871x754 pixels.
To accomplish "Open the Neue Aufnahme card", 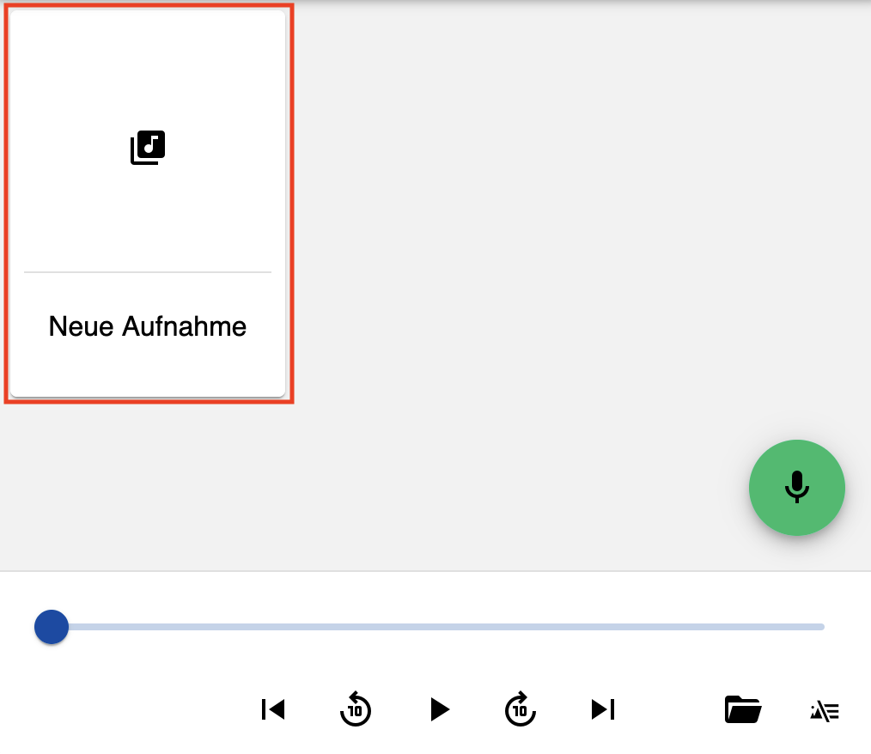I will pos(148,204).
